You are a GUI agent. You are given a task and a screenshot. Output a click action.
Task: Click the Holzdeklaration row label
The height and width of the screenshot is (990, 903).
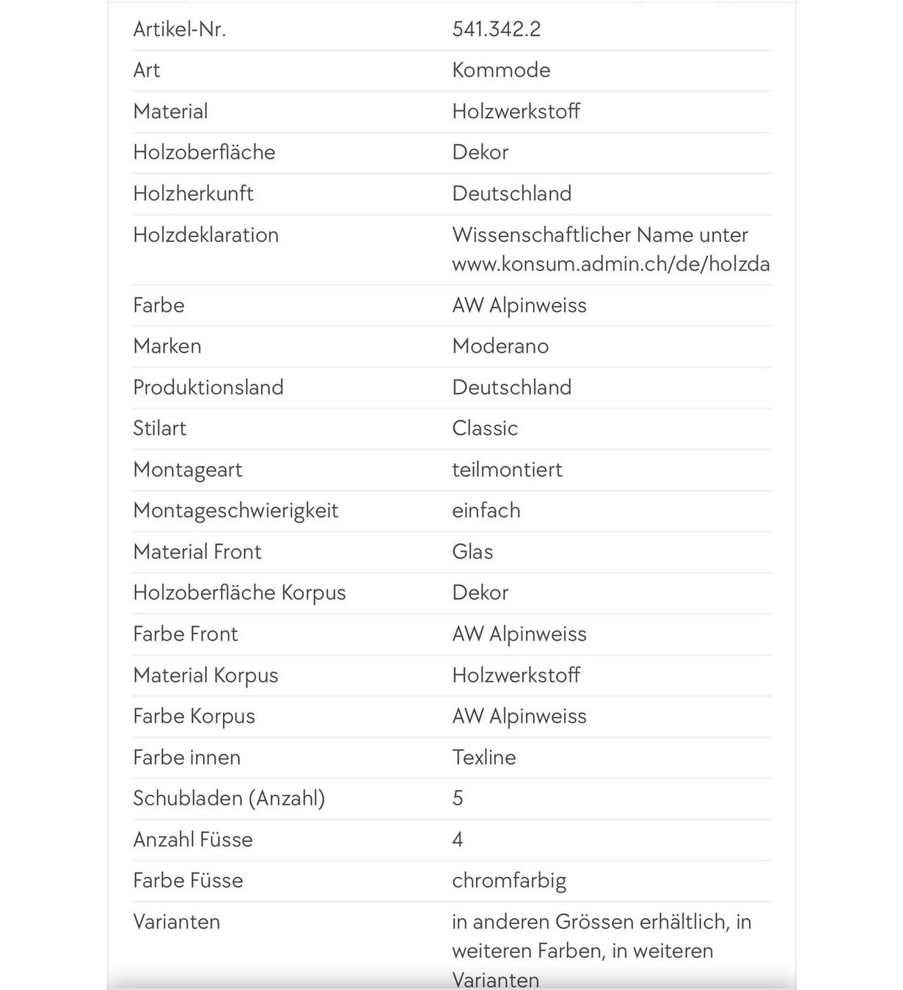pos(206,235)
